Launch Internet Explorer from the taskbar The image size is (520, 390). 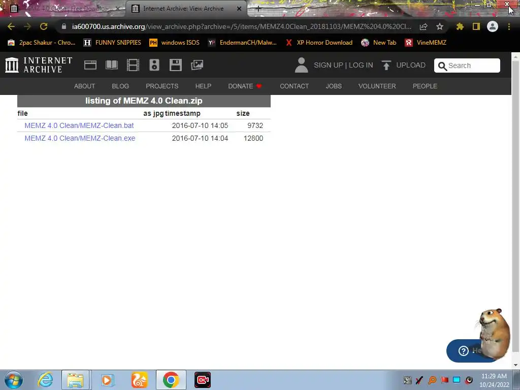[x=45, y=380]
